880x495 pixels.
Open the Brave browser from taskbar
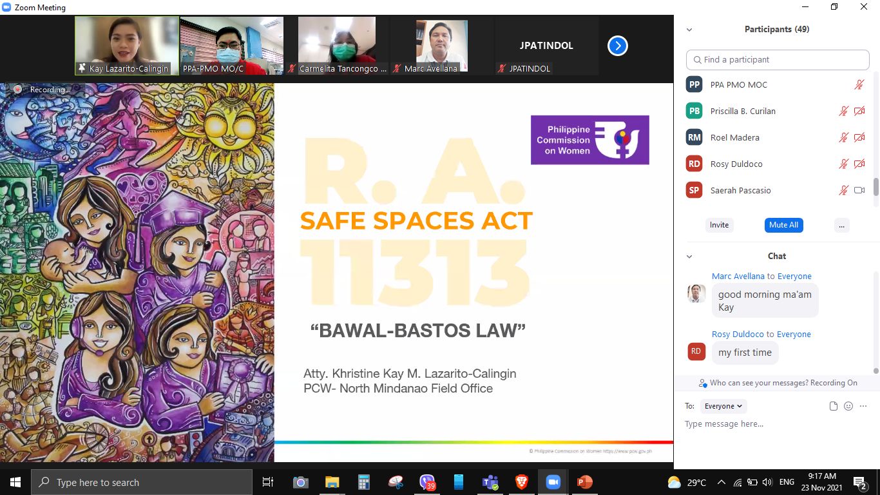[521, 482]
